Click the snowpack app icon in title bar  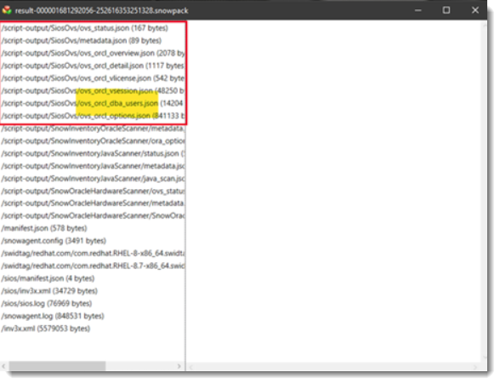point(7,10)
